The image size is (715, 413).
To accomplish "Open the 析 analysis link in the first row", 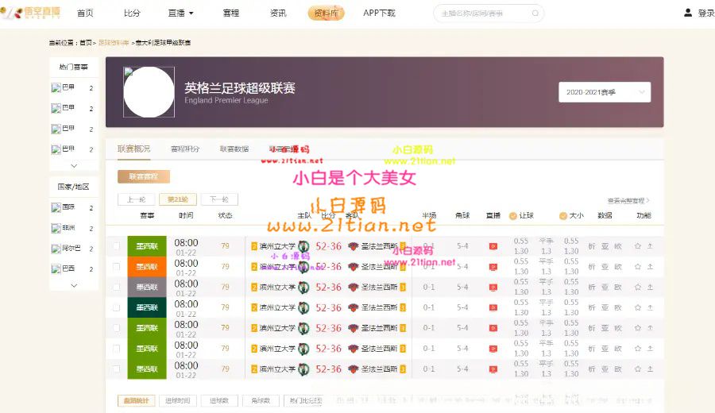I will coord(591,246).
